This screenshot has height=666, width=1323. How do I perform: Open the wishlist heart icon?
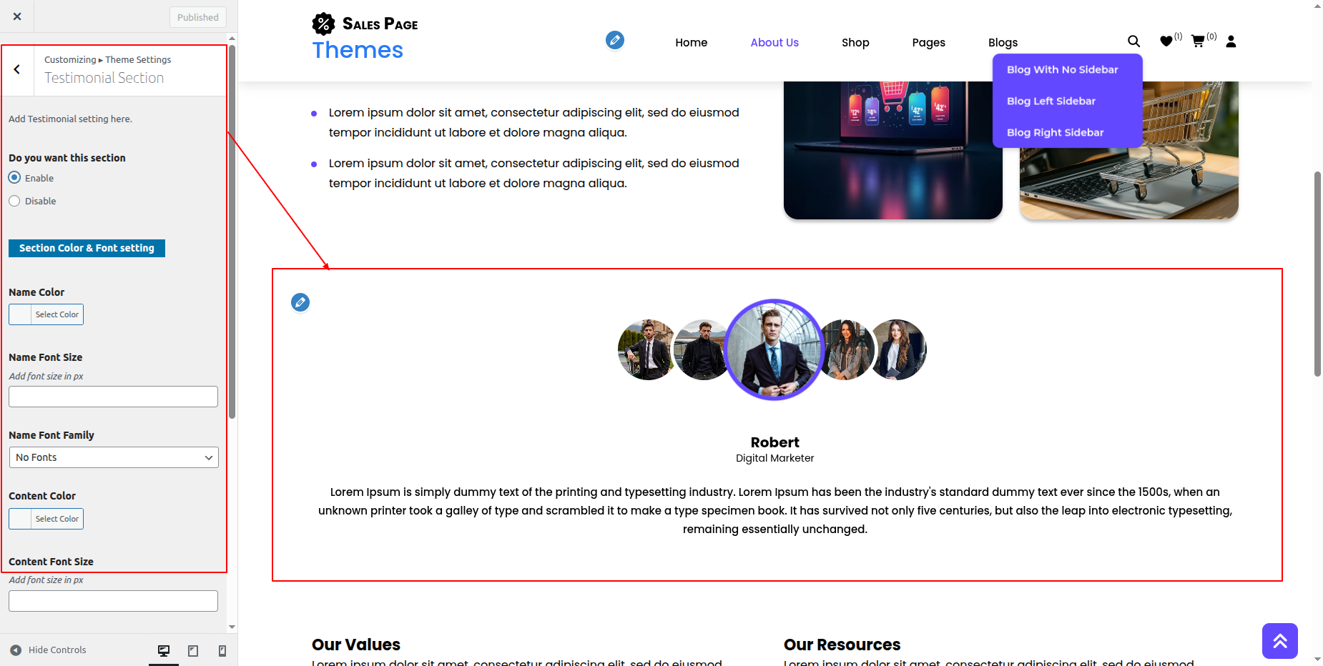[x=1166, y=41]
